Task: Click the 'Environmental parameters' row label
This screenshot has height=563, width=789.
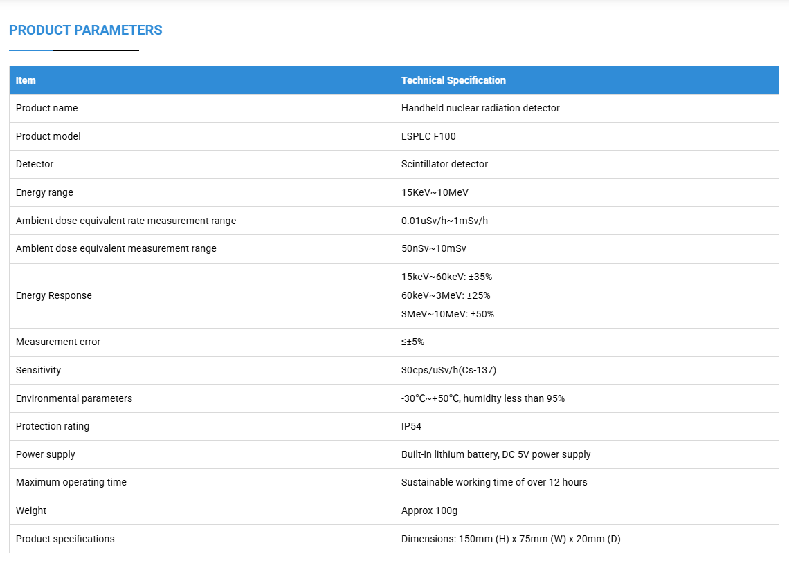Action: point(74,398)
